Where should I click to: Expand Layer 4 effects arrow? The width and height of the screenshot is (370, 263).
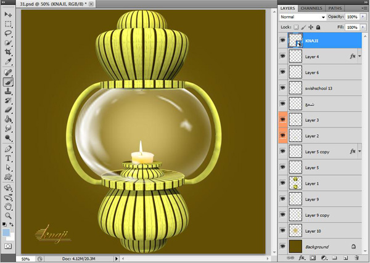[360, 56]
